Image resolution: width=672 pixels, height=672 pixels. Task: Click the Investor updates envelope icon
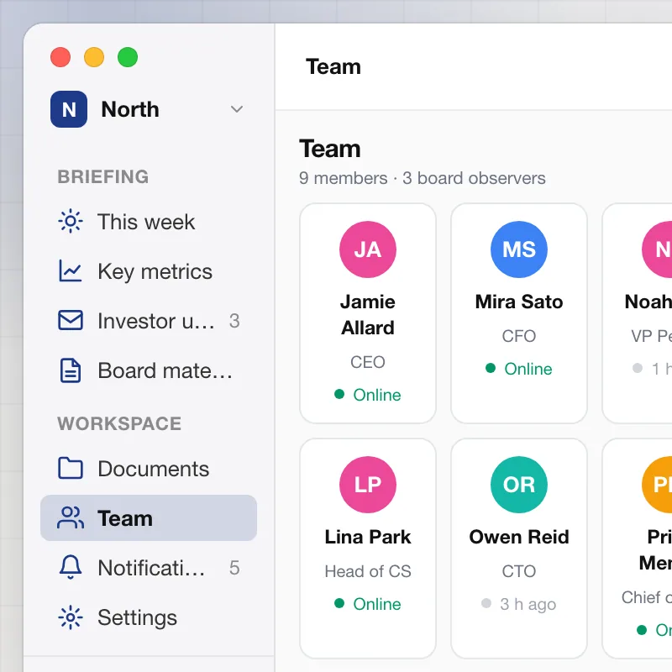(x=71, y=320)
